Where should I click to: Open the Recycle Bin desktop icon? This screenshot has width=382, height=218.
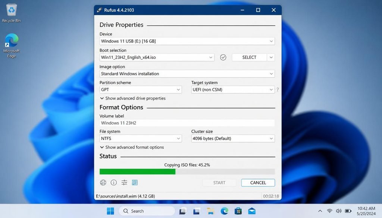coord(12,13)
